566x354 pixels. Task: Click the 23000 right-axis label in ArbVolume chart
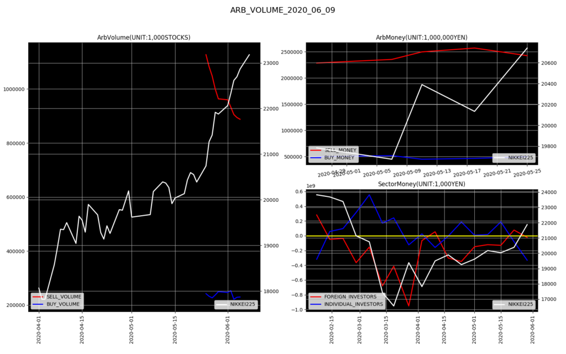coord(270,63)
